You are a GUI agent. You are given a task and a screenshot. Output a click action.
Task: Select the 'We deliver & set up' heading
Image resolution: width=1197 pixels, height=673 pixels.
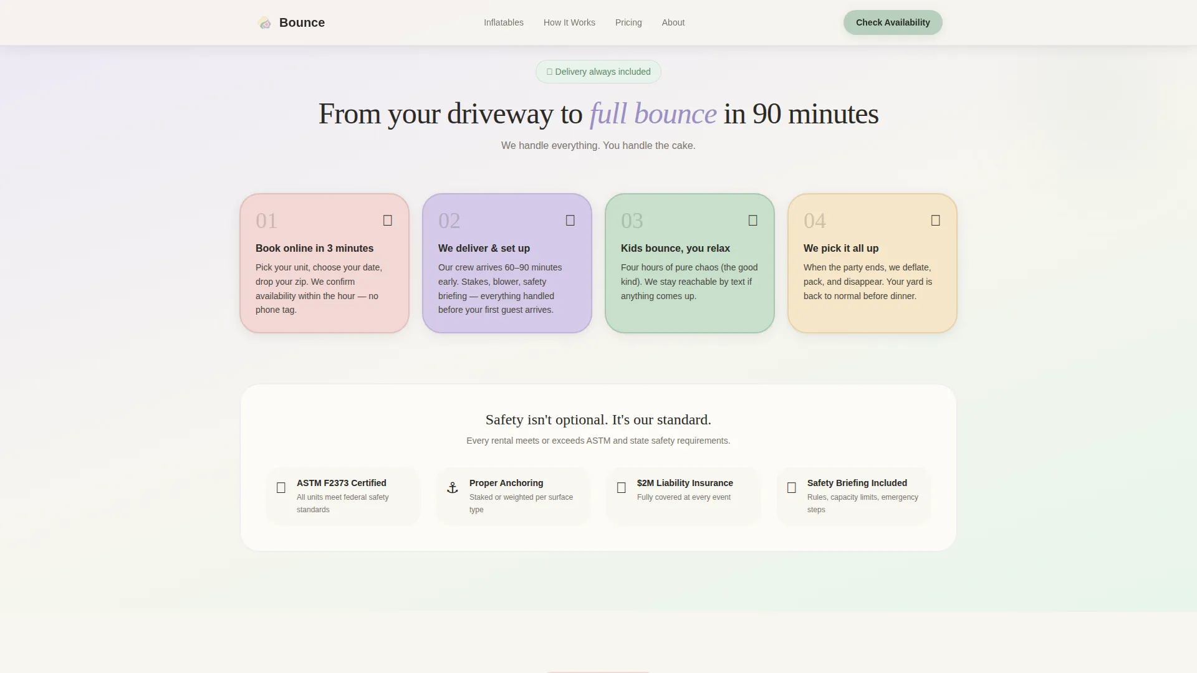click(x=484, y=248)
